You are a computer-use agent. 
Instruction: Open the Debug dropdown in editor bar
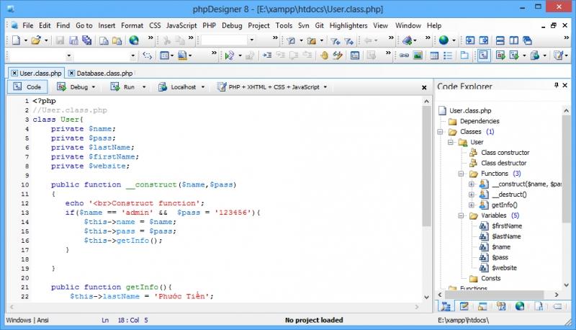pos(78,86)
